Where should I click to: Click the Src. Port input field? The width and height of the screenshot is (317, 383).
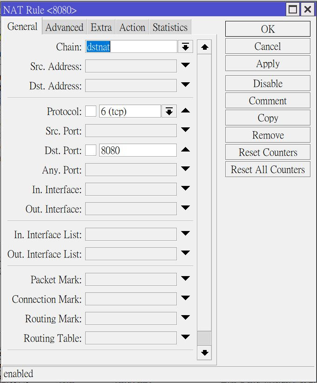click(131, 131)
